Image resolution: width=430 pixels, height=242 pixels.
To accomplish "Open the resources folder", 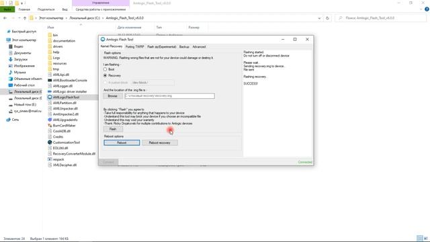I will pos(60,63).
